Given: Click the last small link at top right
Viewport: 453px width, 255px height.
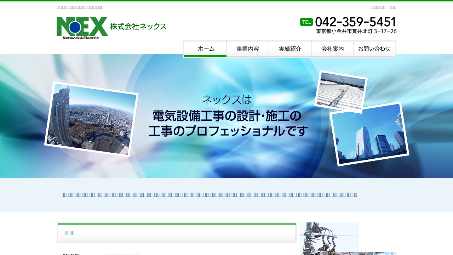Looking at the screenshot, I should point(393,7).
